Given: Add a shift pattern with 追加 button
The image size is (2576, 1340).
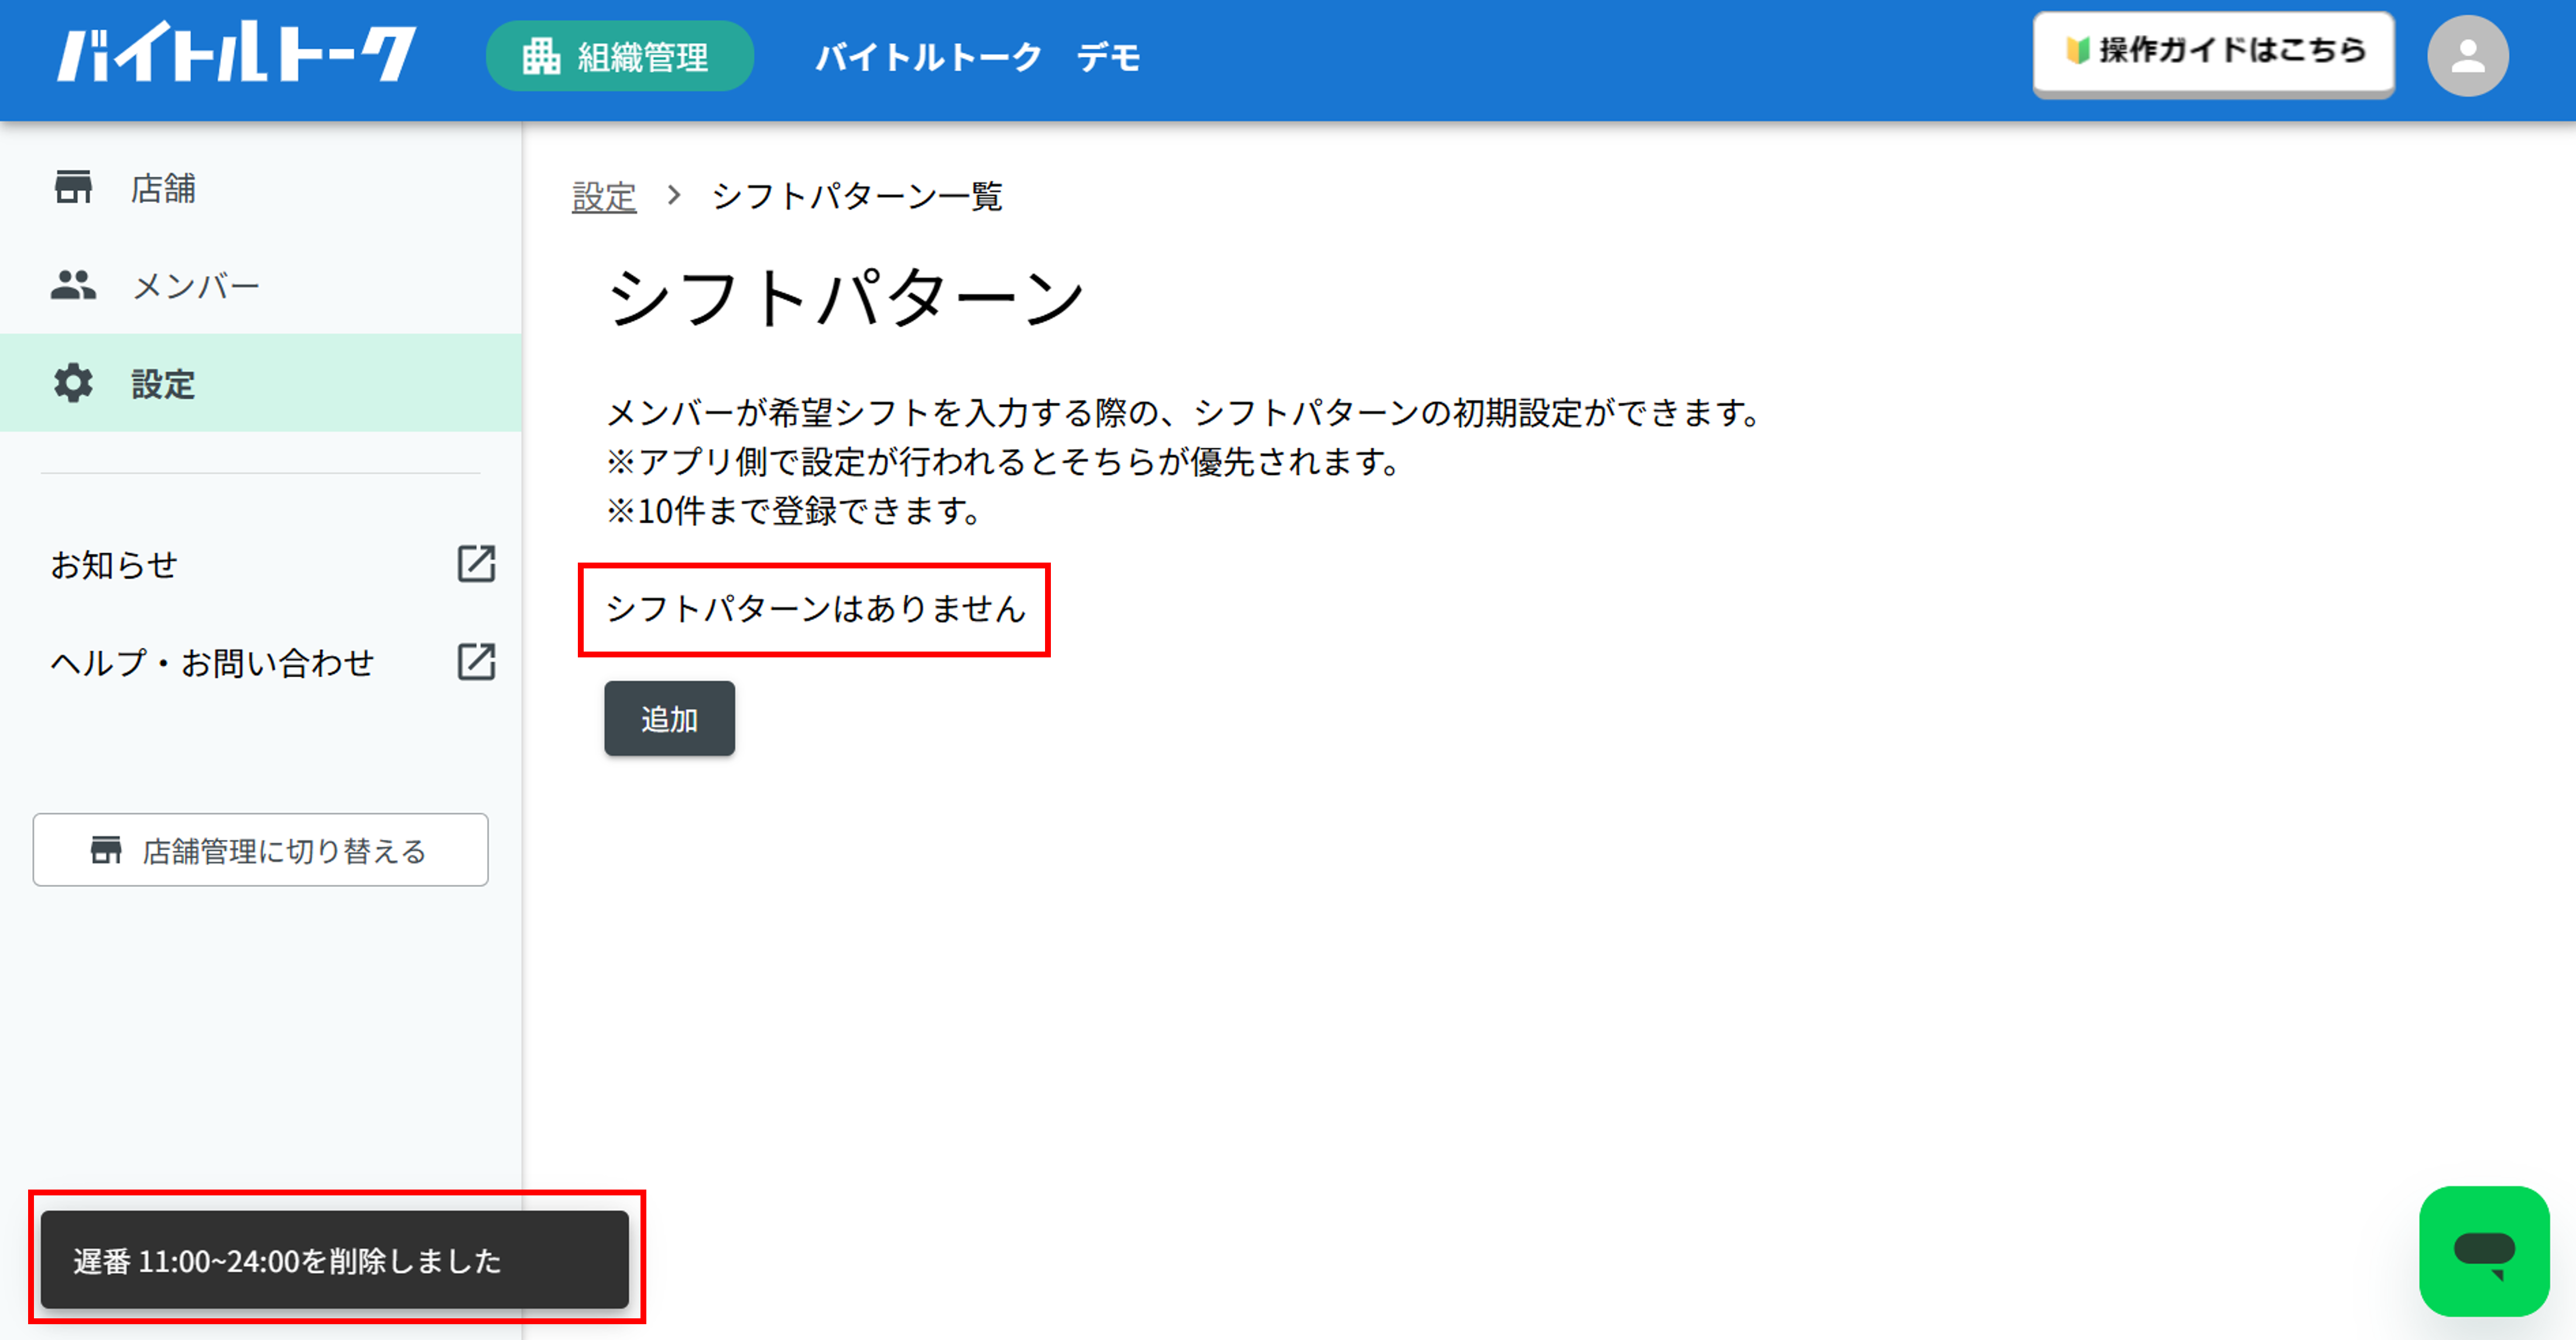Looking at the screenshot, I should [669, 719].
